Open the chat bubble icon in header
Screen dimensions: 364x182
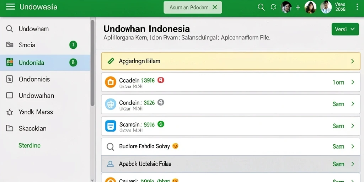click(x=273, y=7)
